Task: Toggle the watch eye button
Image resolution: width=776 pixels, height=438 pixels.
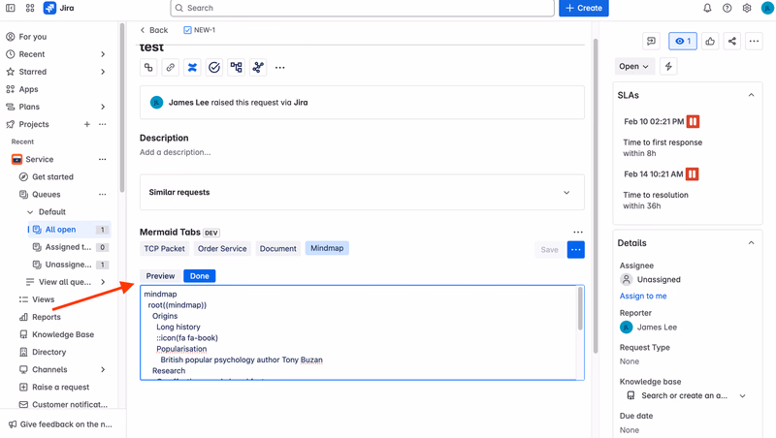Action: point(683,41)
